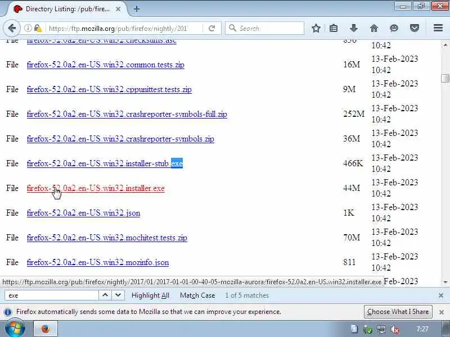The height and width of the screenshot is (337, 450).
Task: Go back using the back arrow button
Action: [12, 28]
